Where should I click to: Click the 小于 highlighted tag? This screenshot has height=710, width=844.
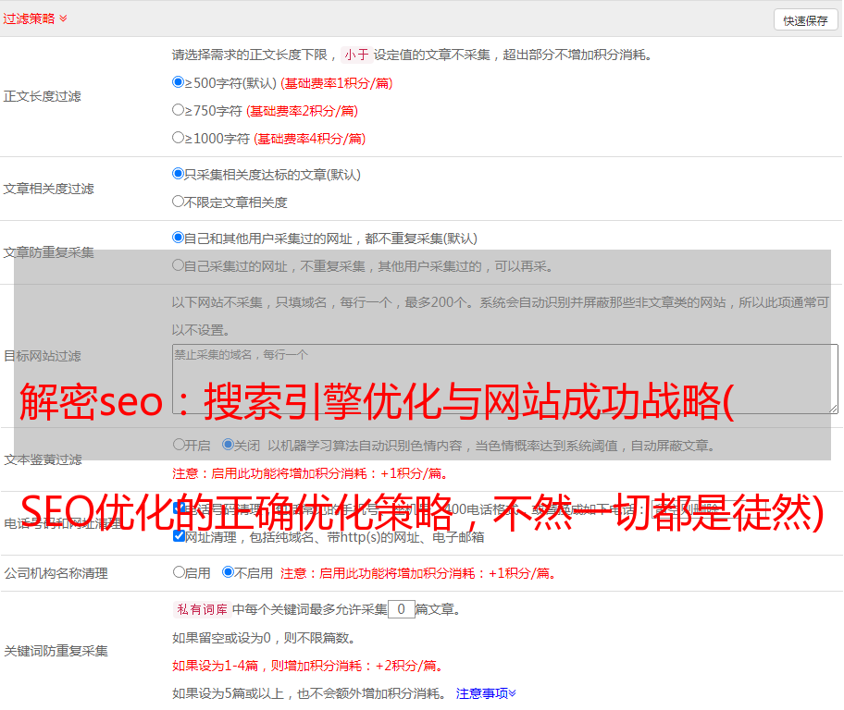(x=356, y=55)
